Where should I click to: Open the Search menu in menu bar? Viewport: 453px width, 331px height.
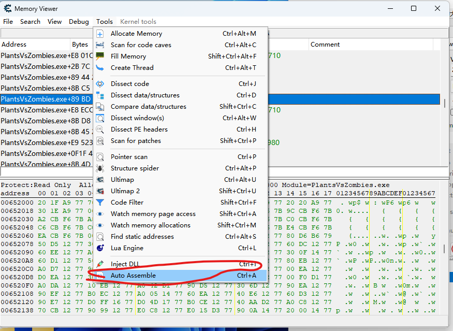(x=30, y=22)
